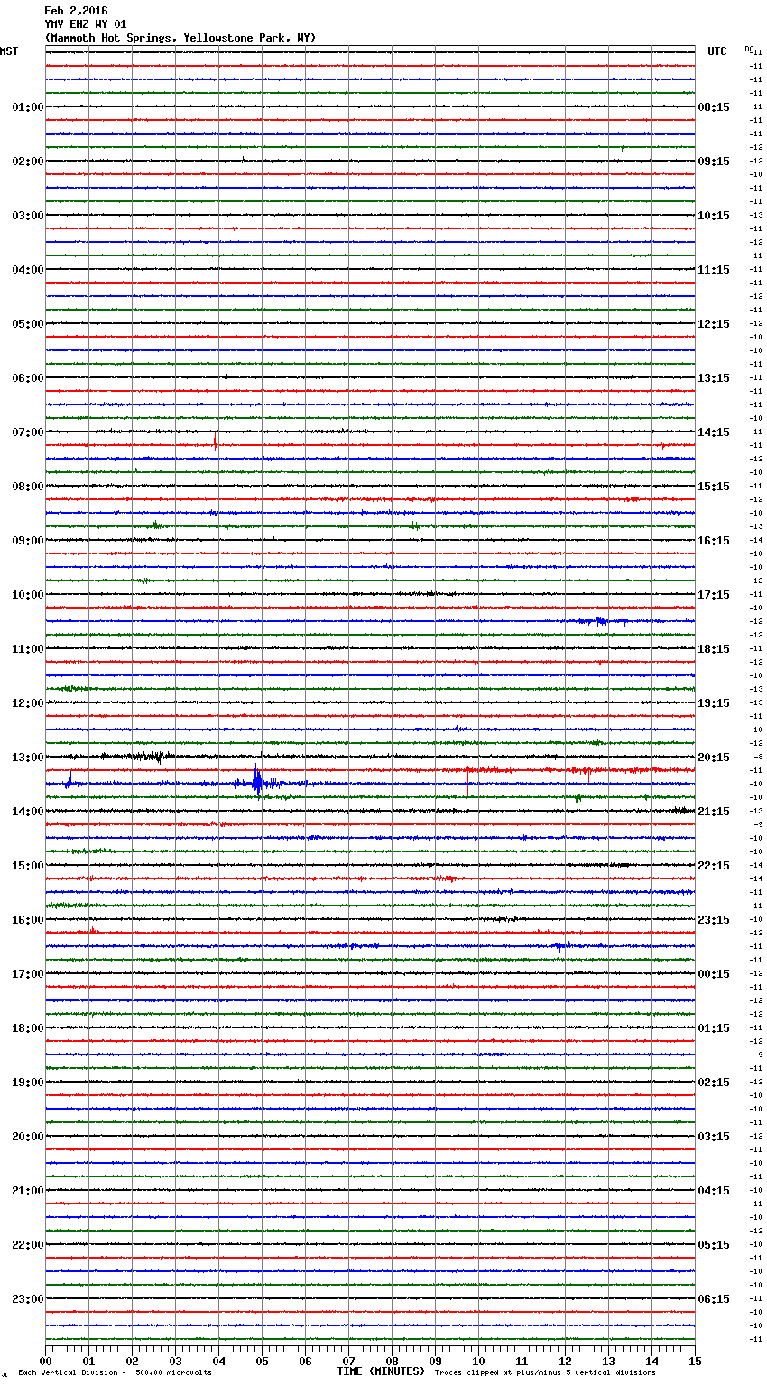This screenshot has height=1385, width=767.
Task: Select the 12:00 MST time label
Action: [27, 703]
